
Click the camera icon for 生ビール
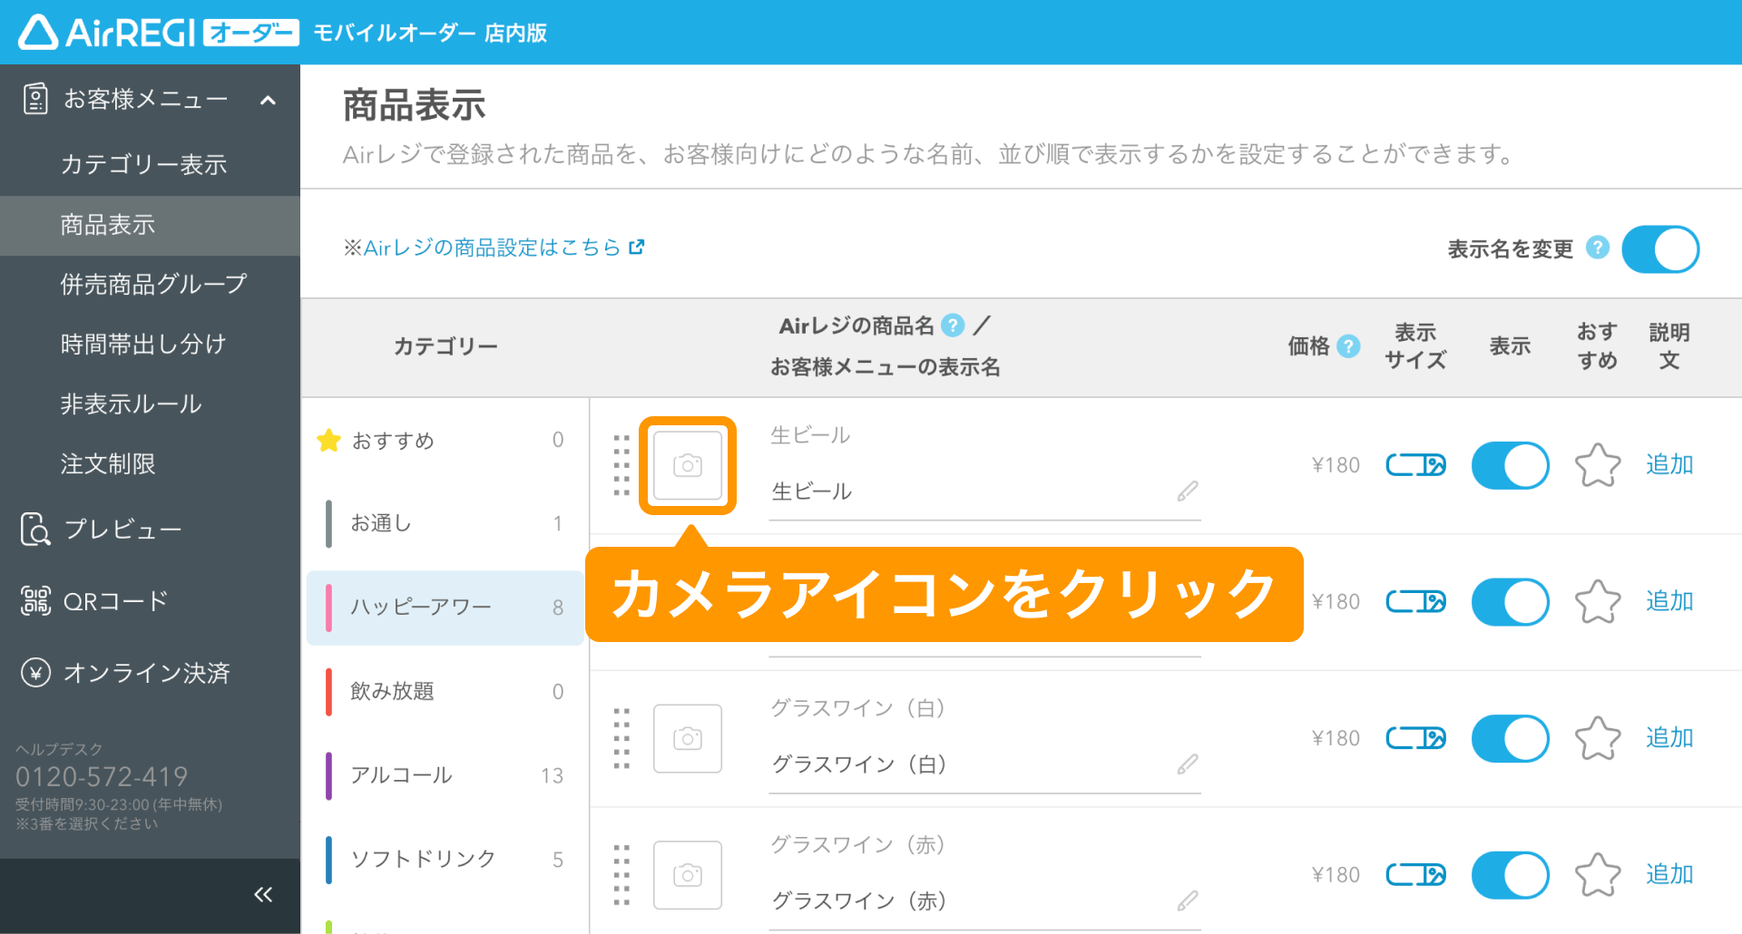coord(687,465)
